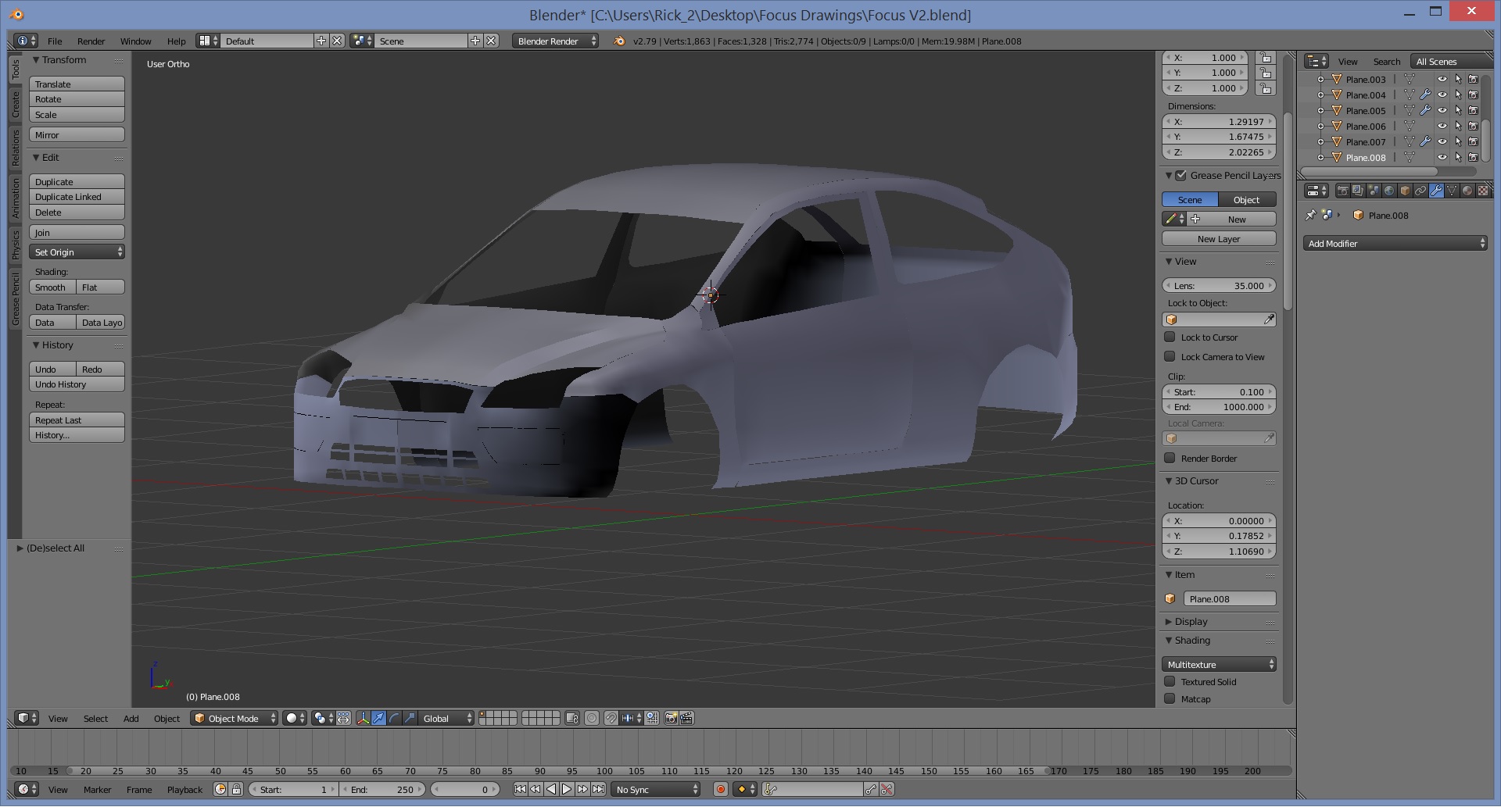Open the Object Mode selector dropdown
Screen dimensions: 1501x807
(x=235, y=719)
